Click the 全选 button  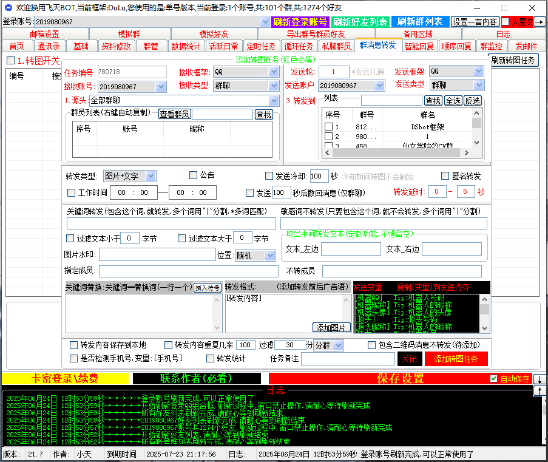453,101
